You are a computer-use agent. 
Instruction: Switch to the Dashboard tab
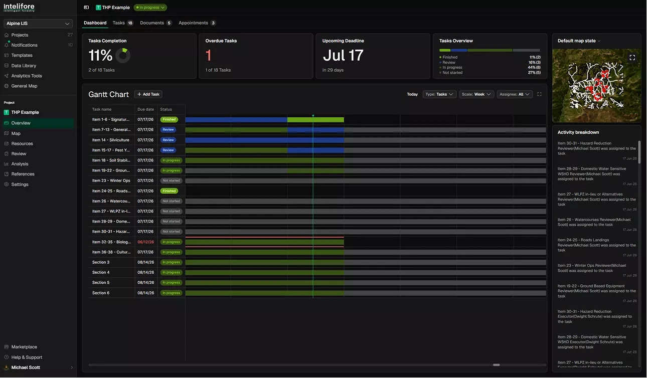point(95,23)
